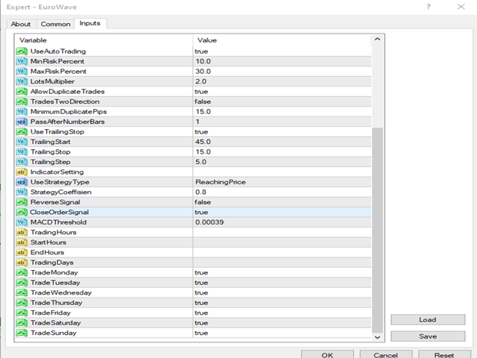
Task: Save inputs with the Save button
Action: 428,336
